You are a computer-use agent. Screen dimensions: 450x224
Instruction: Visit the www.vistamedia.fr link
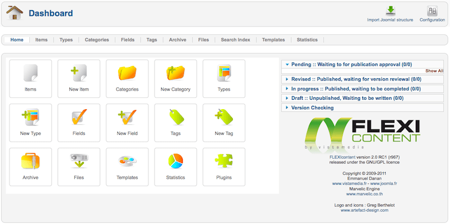point(349,183)
